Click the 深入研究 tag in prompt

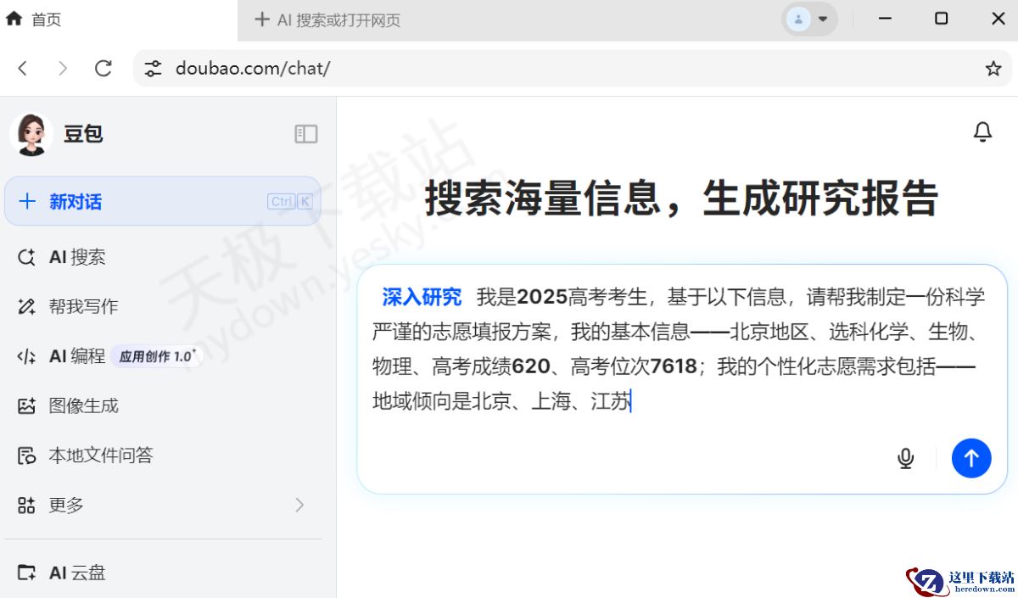422,297
